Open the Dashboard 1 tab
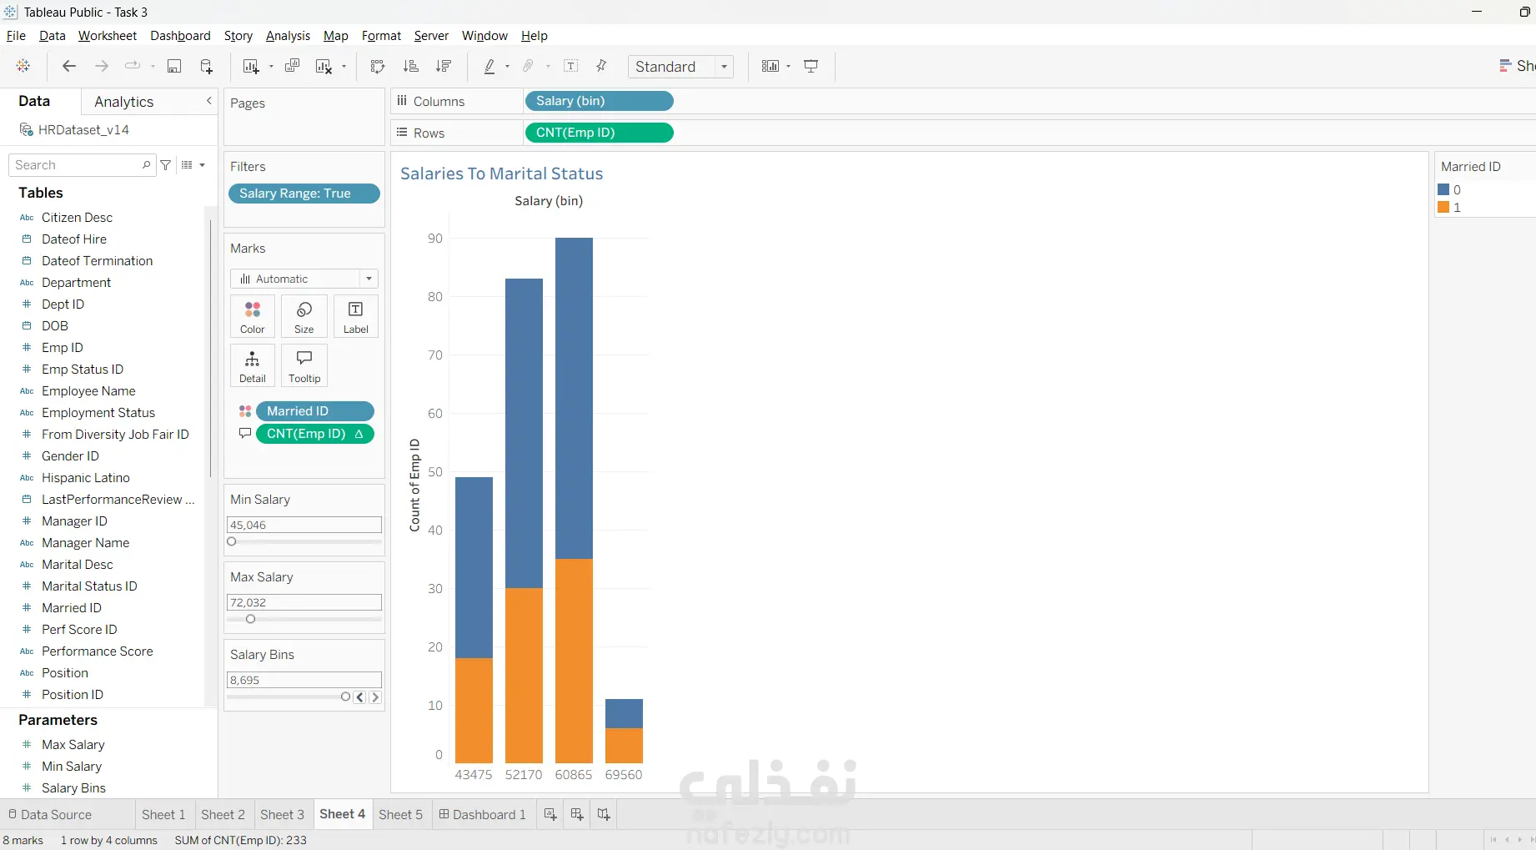Viewport: 1536px width, 850px height. coord(483,814)
